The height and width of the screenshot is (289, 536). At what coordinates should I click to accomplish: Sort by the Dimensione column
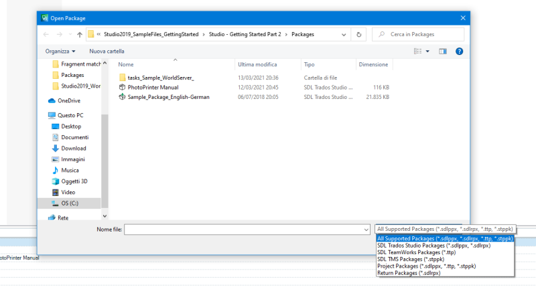[x=374, y=64]
